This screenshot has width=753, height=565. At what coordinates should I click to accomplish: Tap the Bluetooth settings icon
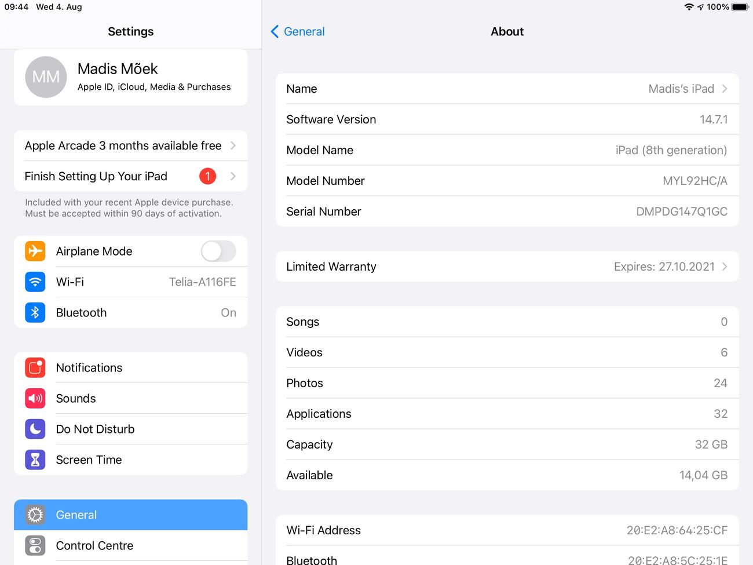[35, 312]
